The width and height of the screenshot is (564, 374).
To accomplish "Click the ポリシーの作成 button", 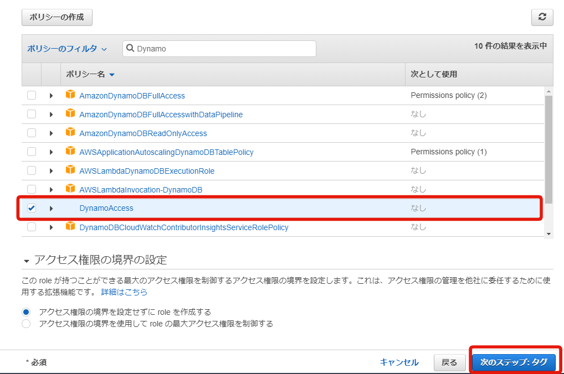I will 57,17.
